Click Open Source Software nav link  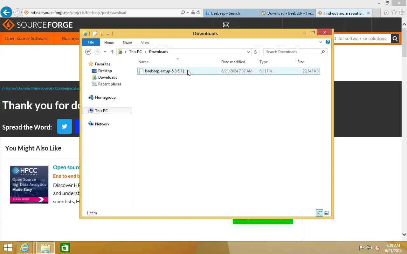[x=27, y=38]
